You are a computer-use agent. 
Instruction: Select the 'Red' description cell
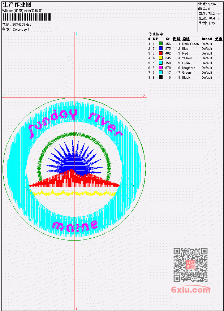click(185, 53)
